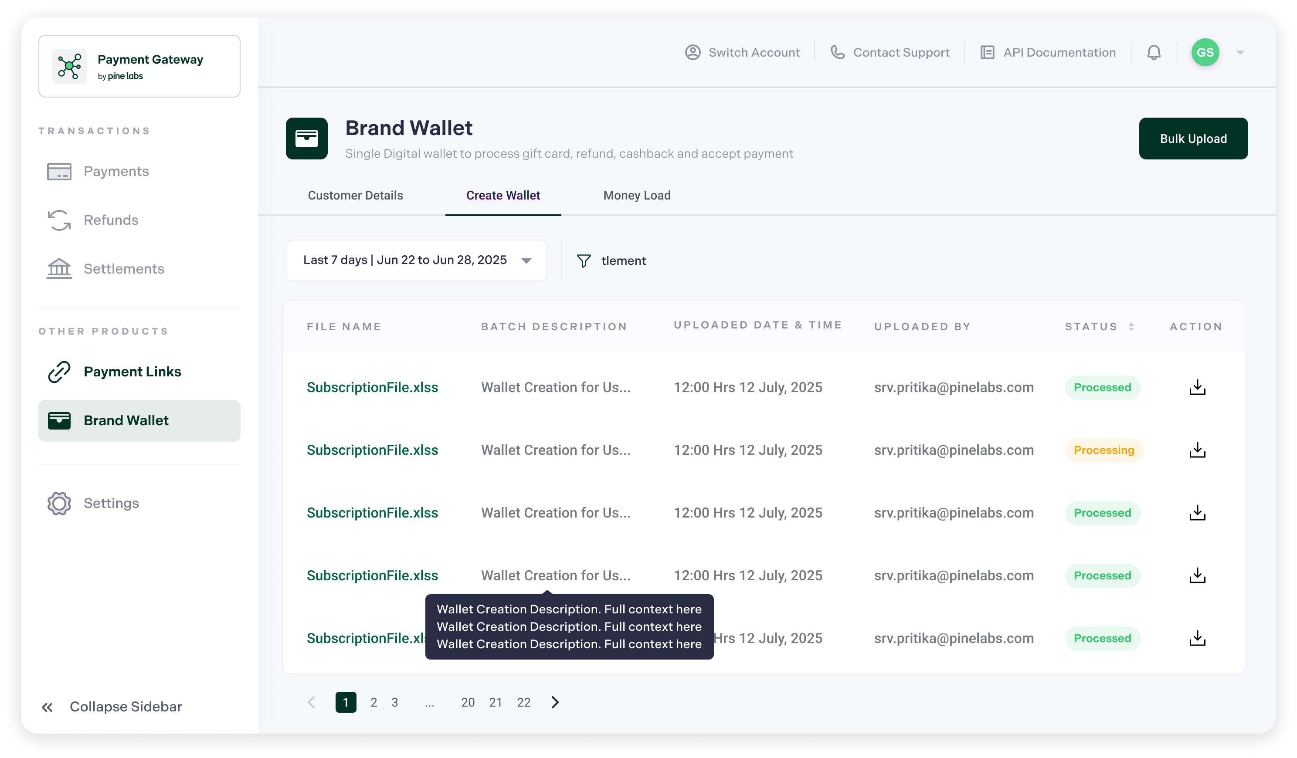Click the File Name column header
The image size is (1297, 758).
(344, 327)
